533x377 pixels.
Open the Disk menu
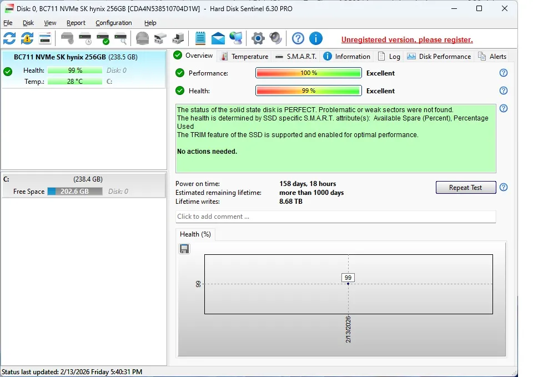pyautogui.click(x=28, y=23)
